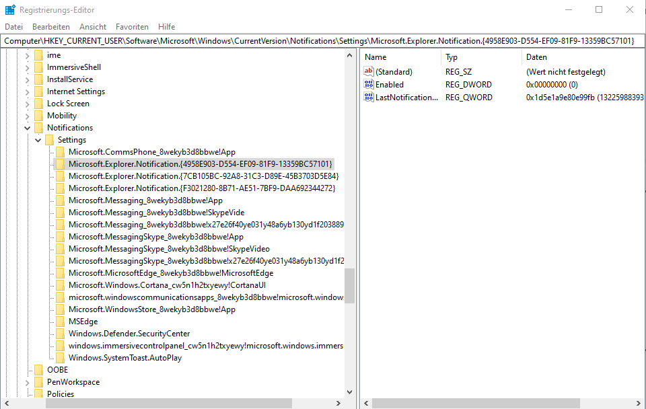This screenshot has height=409, width=646.
Task: Click the ImmersiveShell folder icon
Action: (x=39, y=67)
